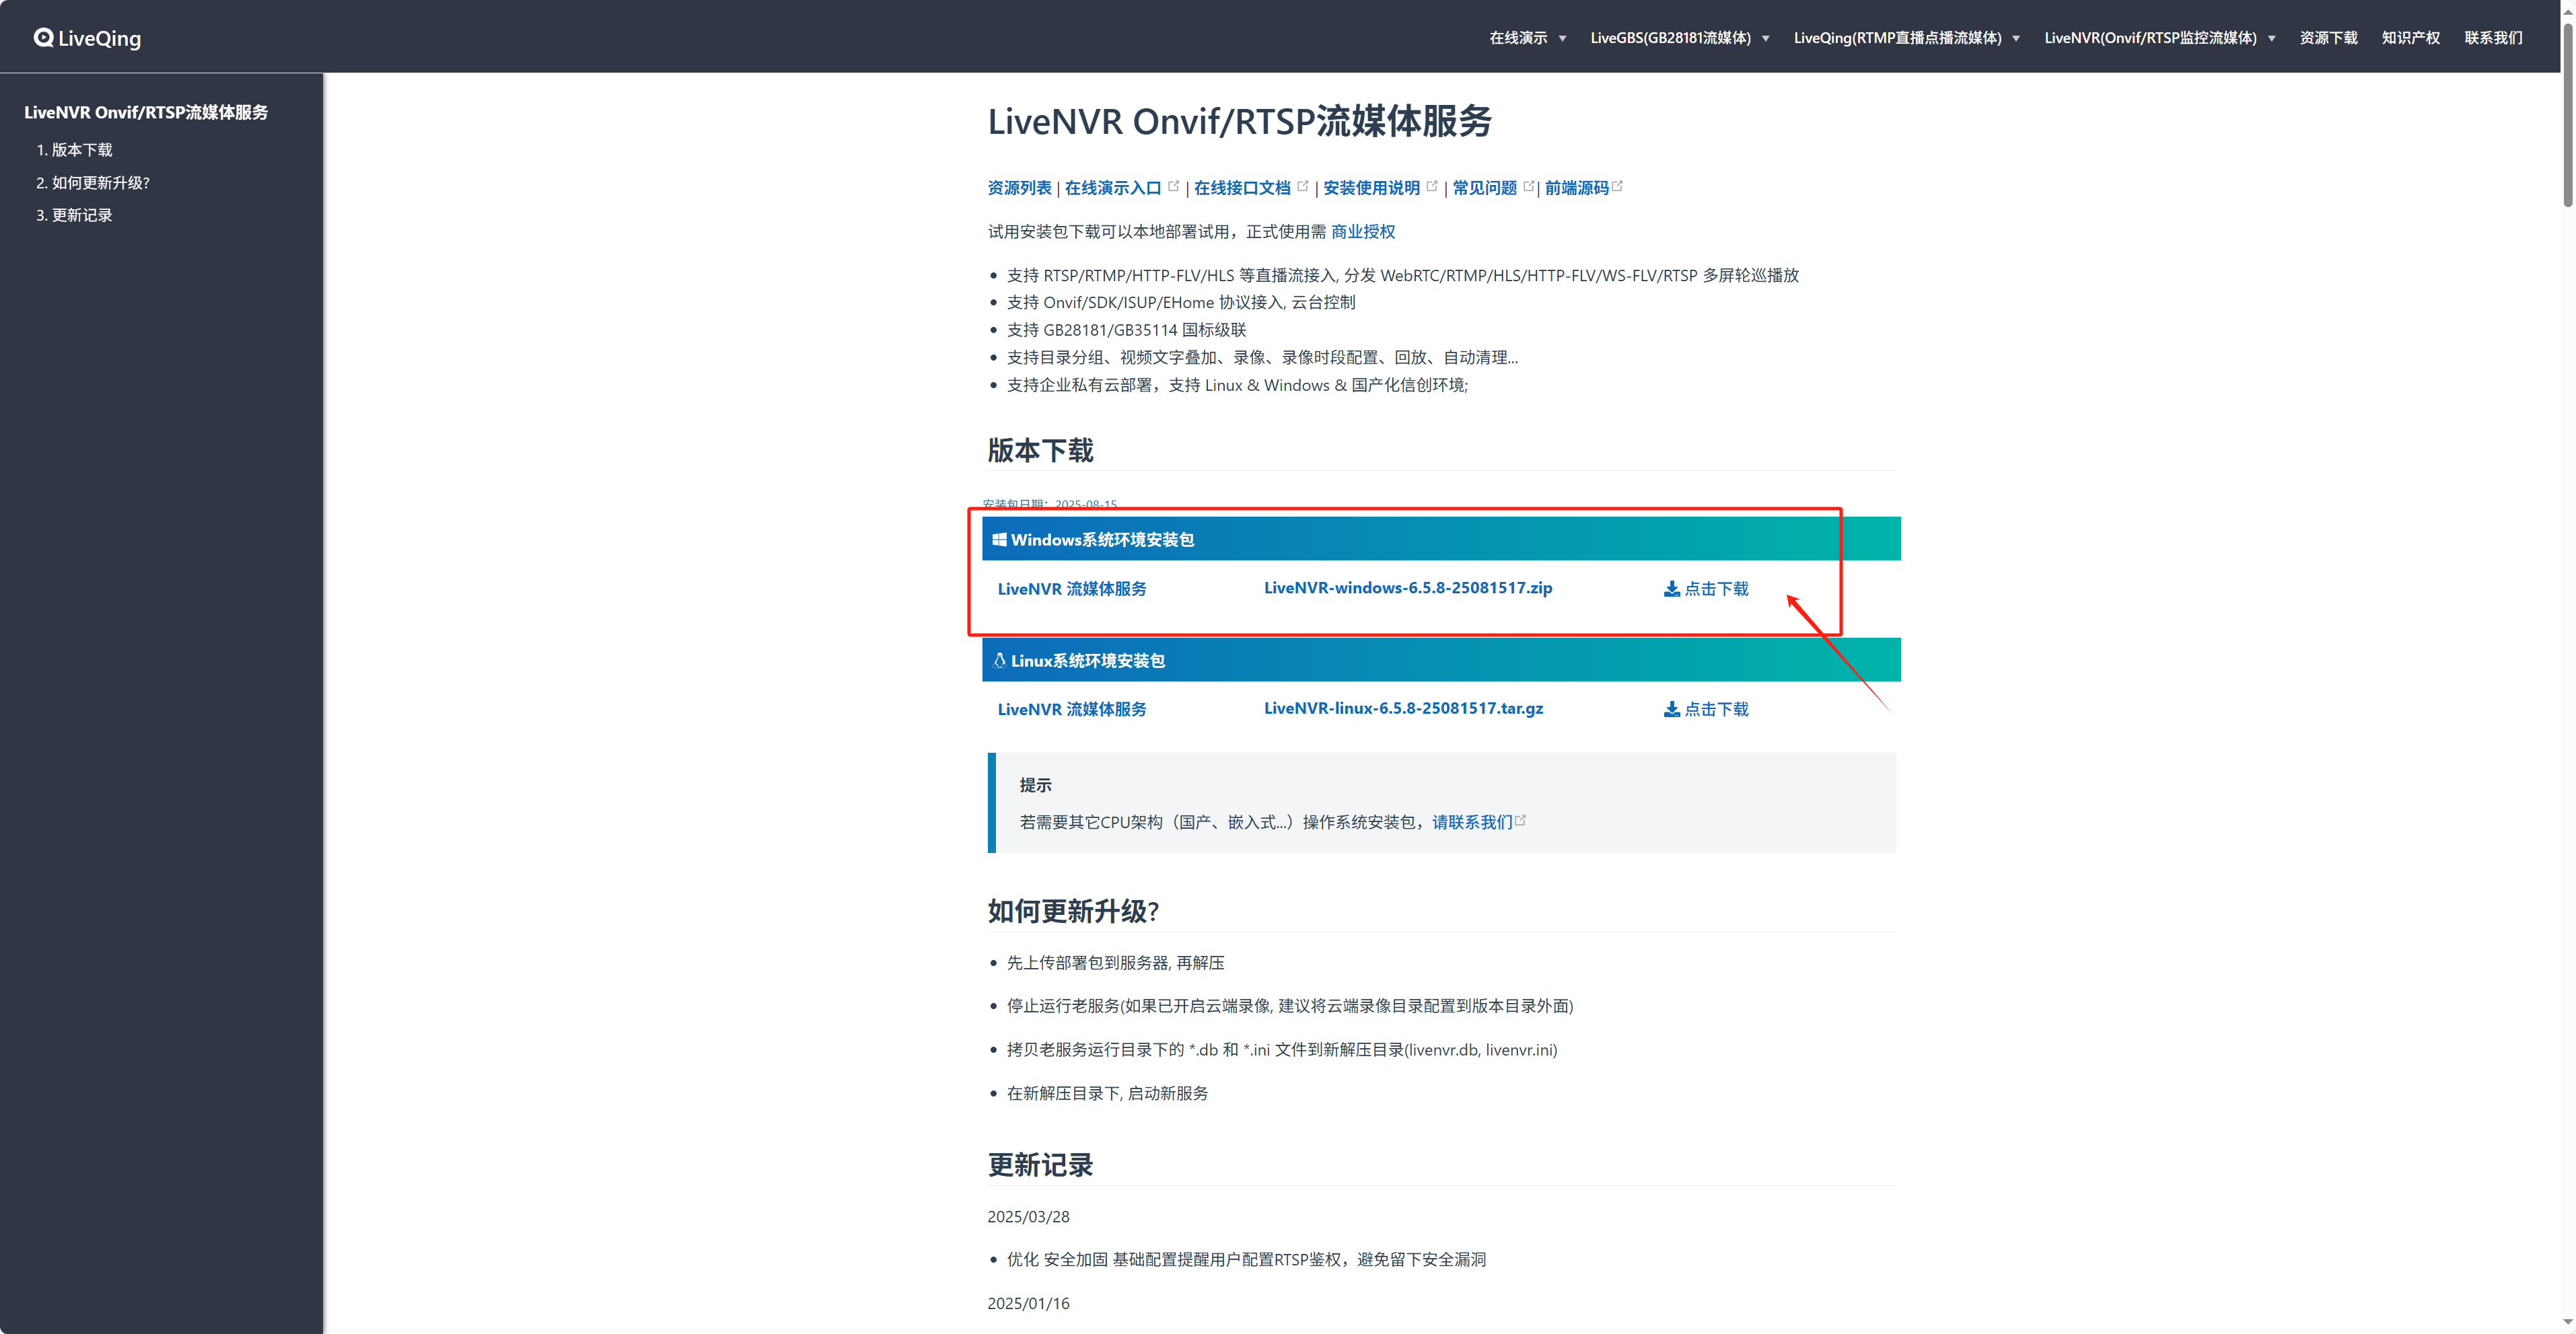Open the 商业授权 link
This screenshot has height=1334, width=2576.
[x=1363, y=232]
